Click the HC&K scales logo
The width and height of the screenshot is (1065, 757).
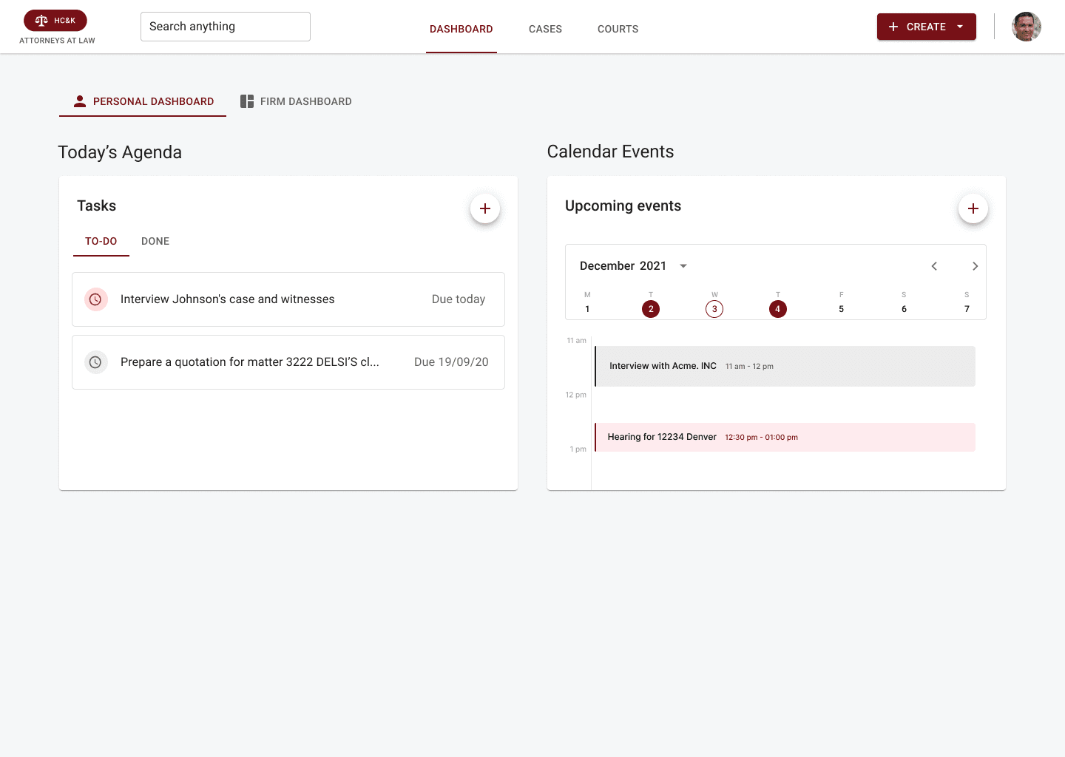pyautogui.click(x=55, y=21)
